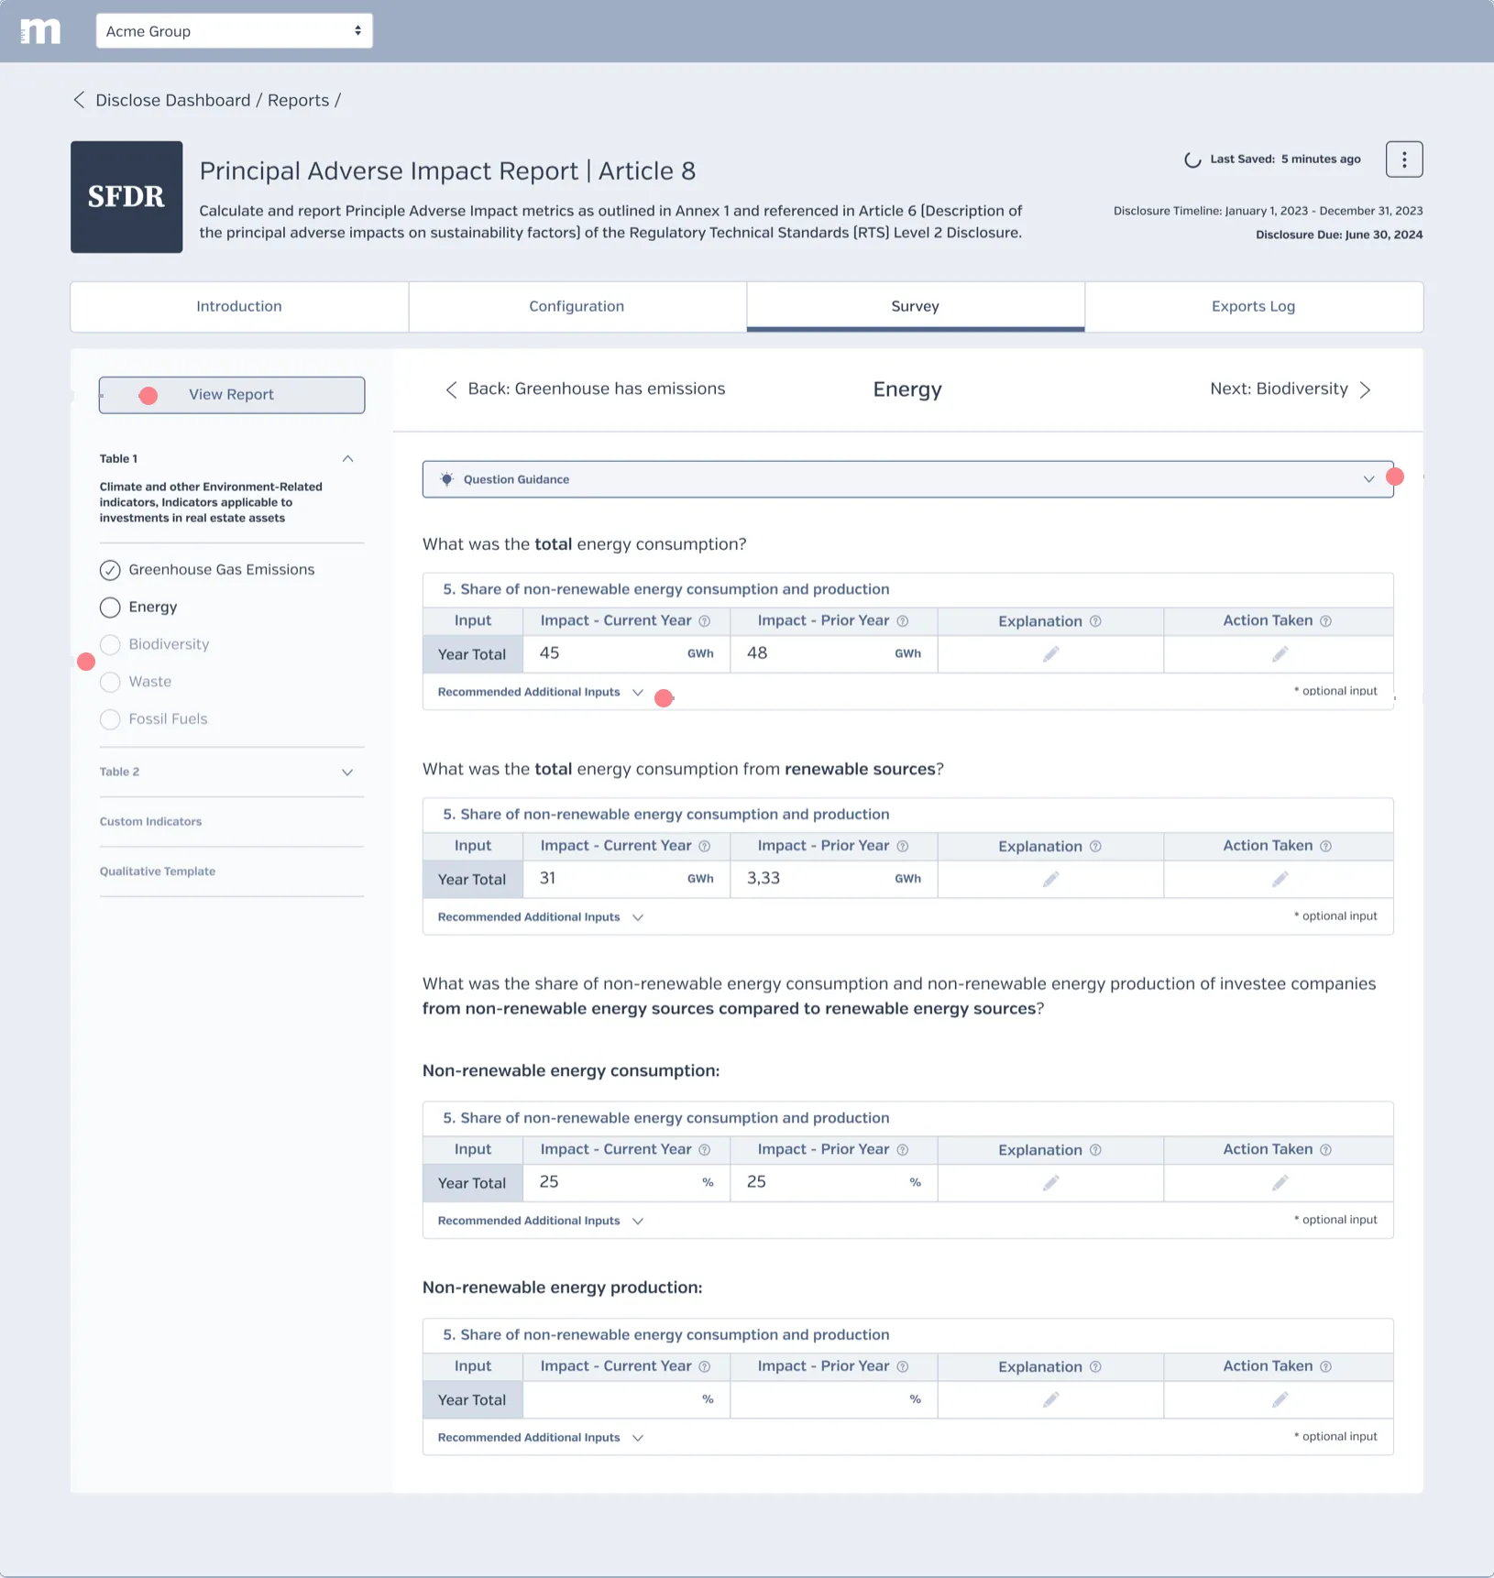Expand Recommended Additional Inputs for total energy consumption
This screenshot has width=1494, height=1578.
coord(541,692)
